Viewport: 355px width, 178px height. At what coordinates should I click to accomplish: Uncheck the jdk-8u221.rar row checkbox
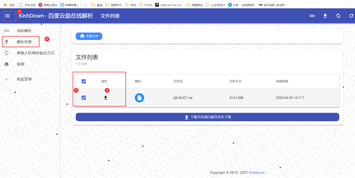tap(84, 98)
